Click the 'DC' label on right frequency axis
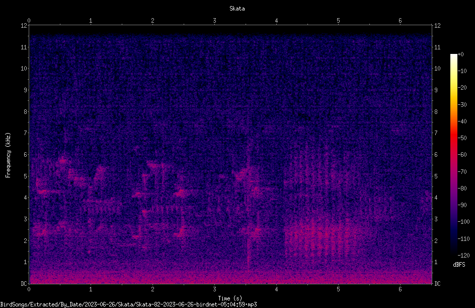 (437, 283)
